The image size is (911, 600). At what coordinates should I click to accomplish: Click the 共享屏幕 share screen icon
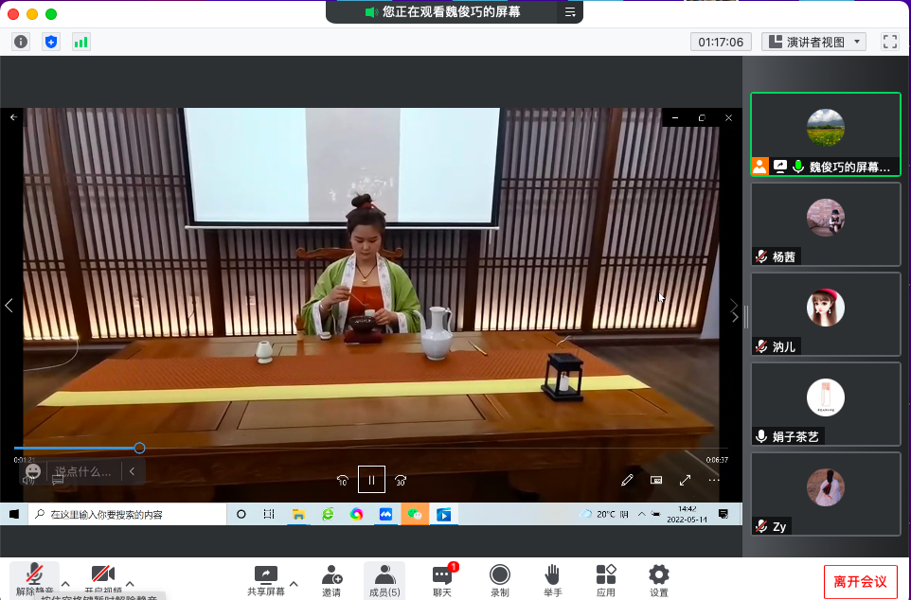pos(266,575)
